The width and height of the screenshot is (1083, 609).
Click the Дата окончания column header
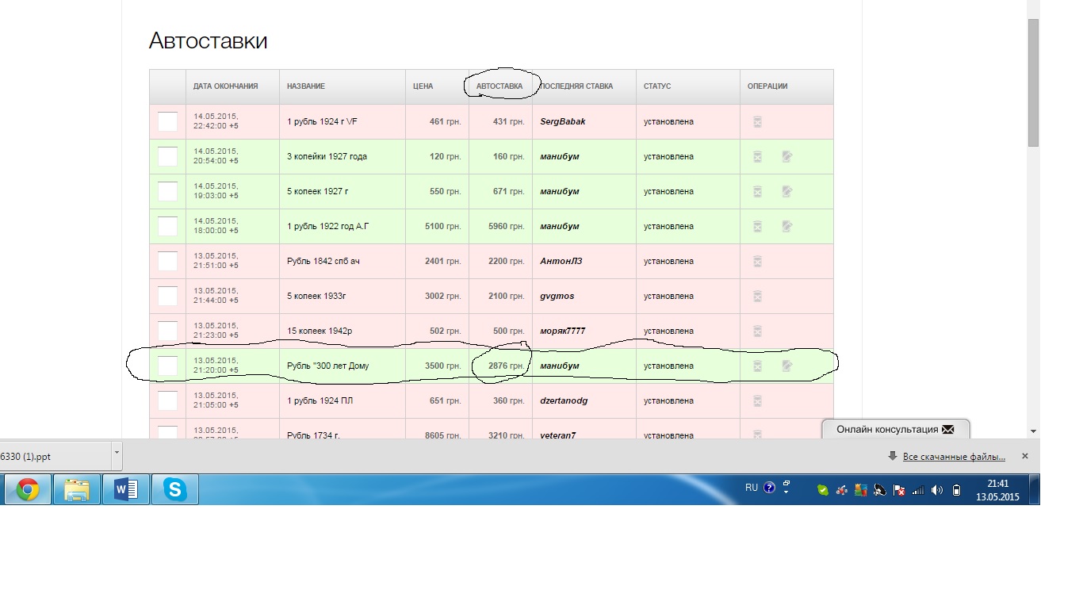226,86
